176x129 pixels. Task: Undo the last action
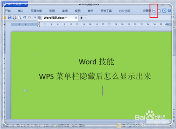[25, 18]
